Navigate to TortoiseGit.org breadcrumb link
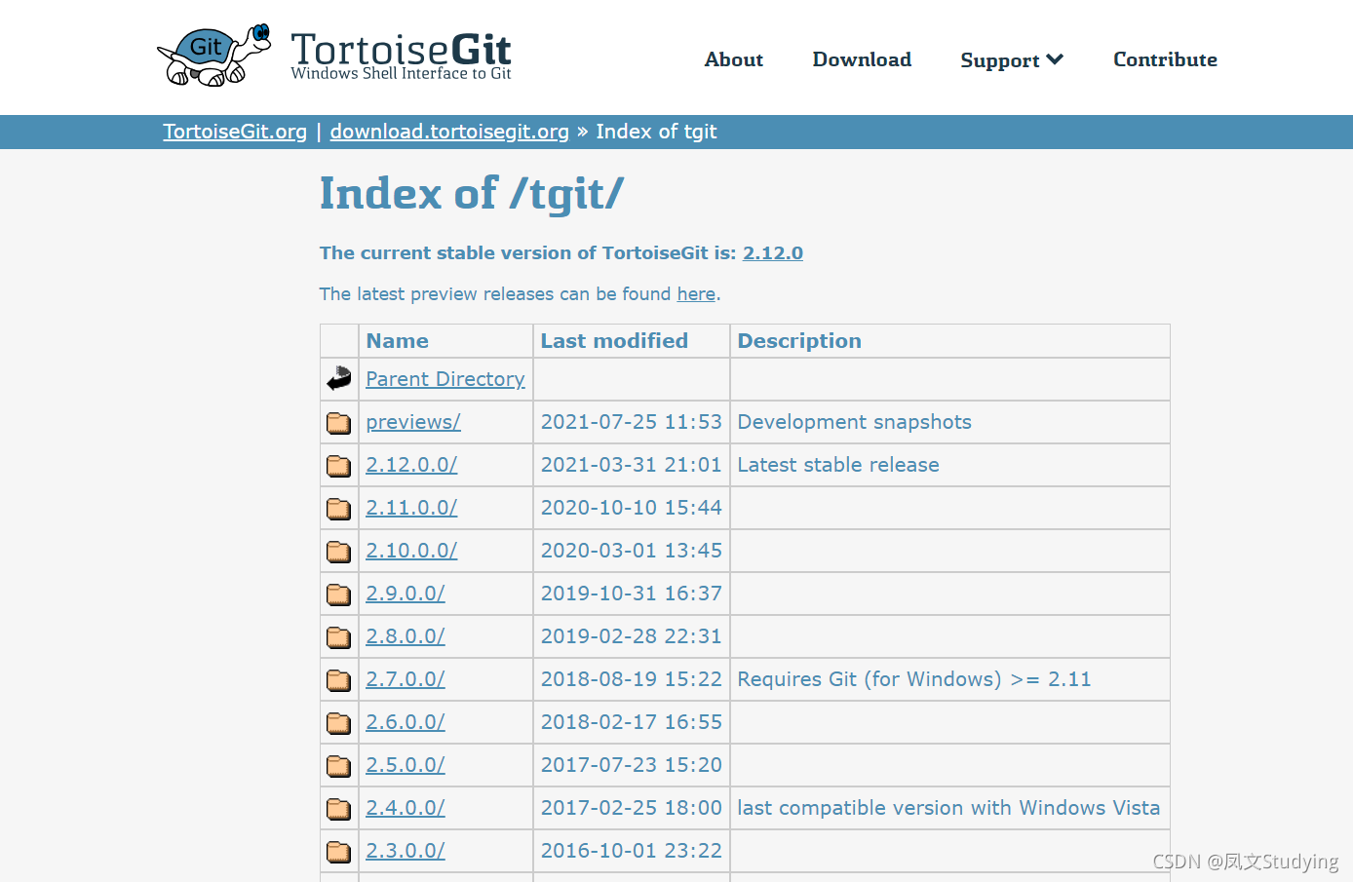Screen dimensions: 1353x882 [235, 131]
